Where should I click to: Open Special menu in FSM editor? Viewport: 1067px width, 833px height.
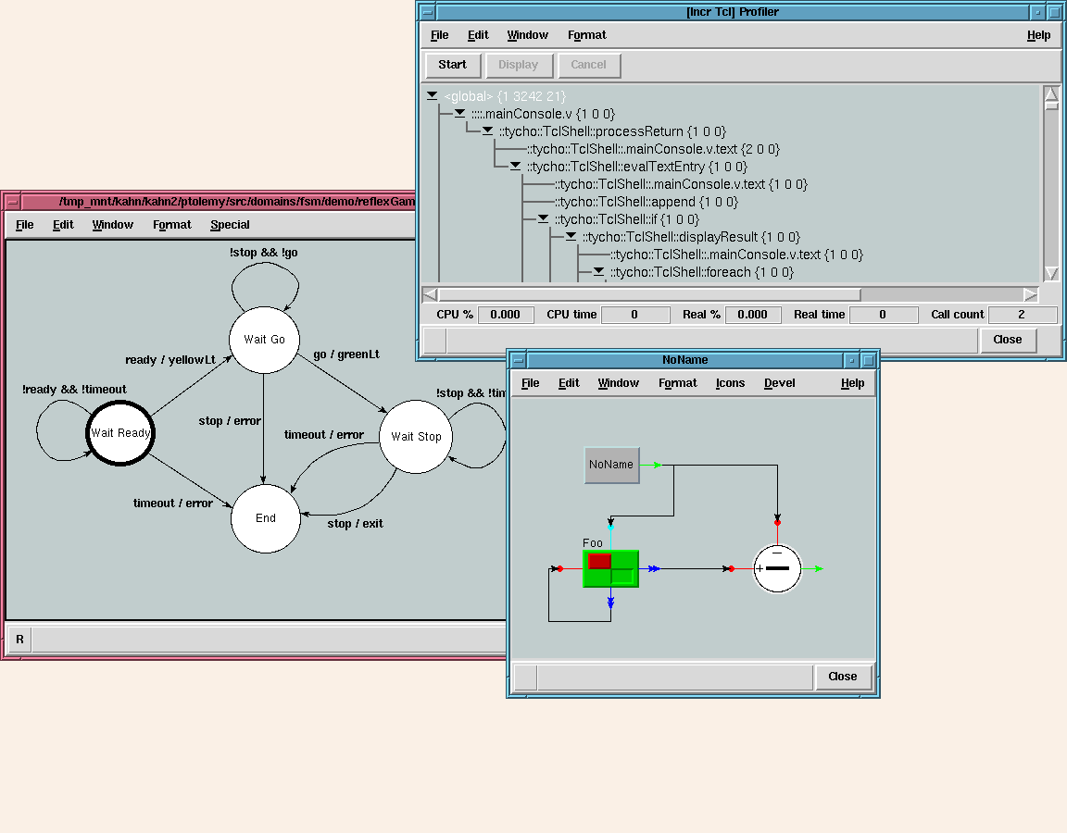[x=230, y=225]
